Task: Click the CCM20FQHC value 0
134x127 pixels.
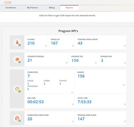Action: tap(28, 89)
